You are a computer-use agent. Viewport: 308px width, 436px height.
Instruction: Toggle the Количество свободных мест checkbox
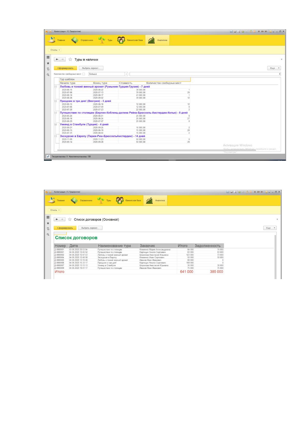[84, 74]
